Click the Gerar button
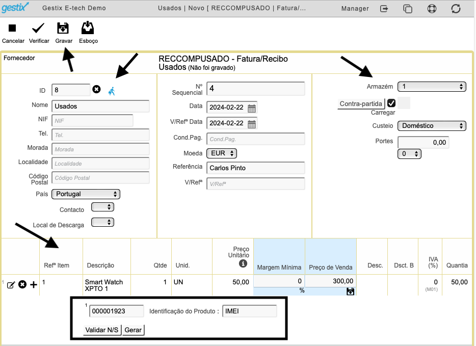The image size is (476, 346). 133,330
